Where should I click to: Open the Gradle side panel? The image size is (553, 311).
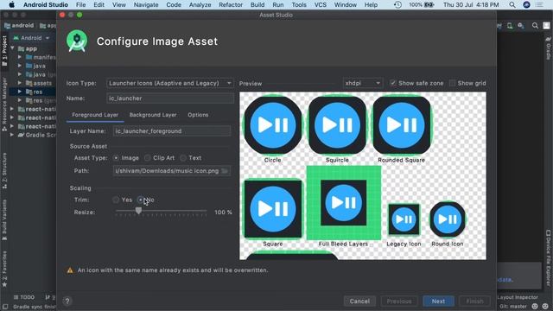[x=549, y=48]
